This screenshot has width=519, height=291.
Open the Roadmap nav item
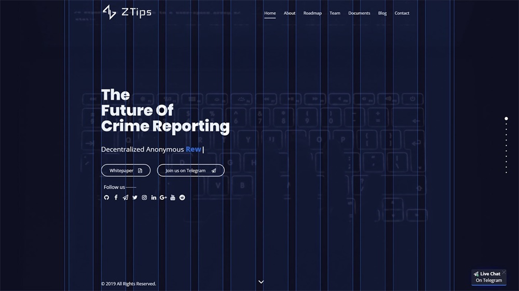point(312,13)
